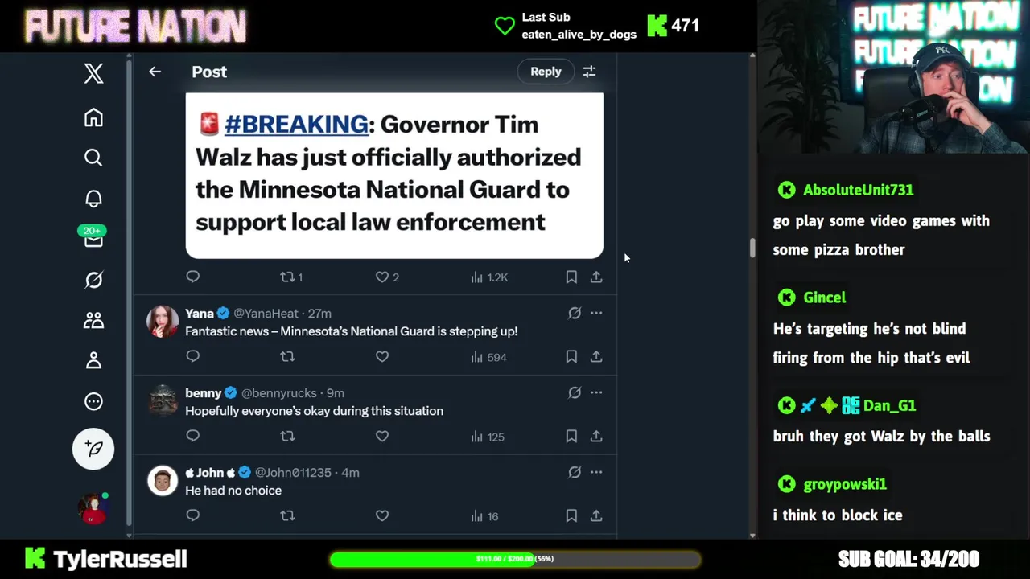Repost John's reply
1030x579 pixels.
(x=287, y=515)
